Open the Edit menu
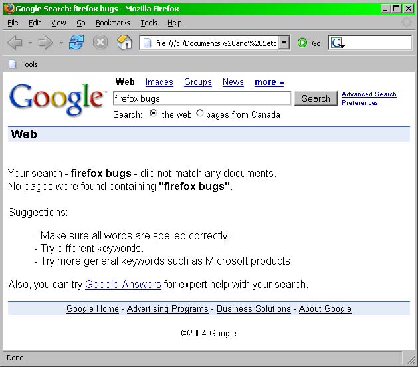This screenshot has height=367, width=418. 35,23
